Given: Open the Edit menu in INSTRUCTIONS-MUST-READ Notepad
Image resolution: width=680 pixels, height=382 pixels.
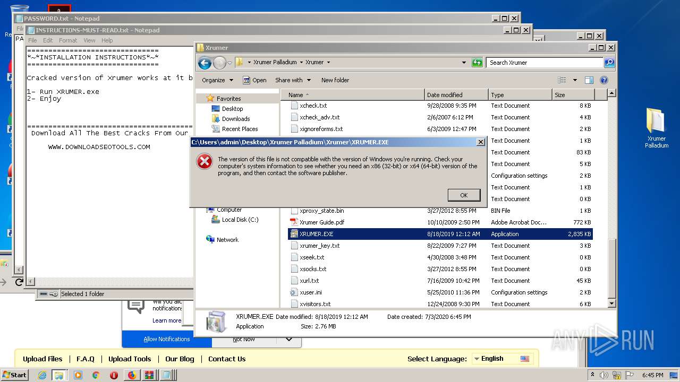Looking at the screenshot, I should point(48,40).
